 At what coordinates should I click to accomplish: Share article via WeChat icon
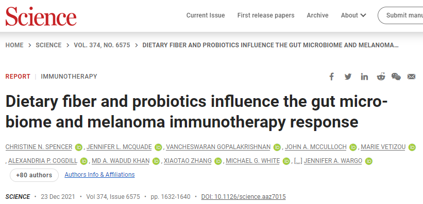pos(396,77)
